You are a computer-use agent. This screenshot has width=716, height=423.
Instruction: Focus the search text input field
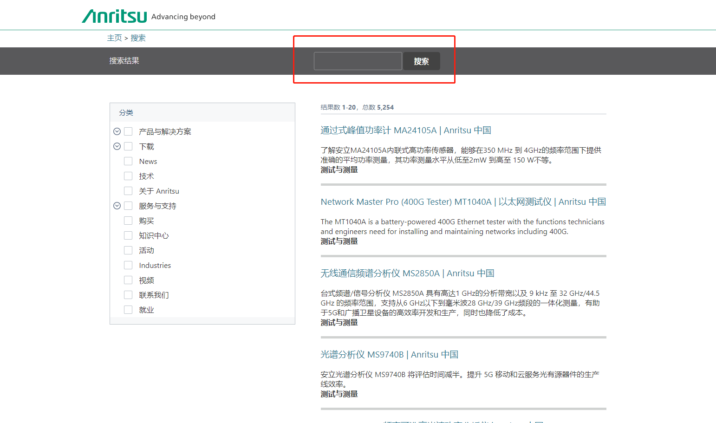358,61
